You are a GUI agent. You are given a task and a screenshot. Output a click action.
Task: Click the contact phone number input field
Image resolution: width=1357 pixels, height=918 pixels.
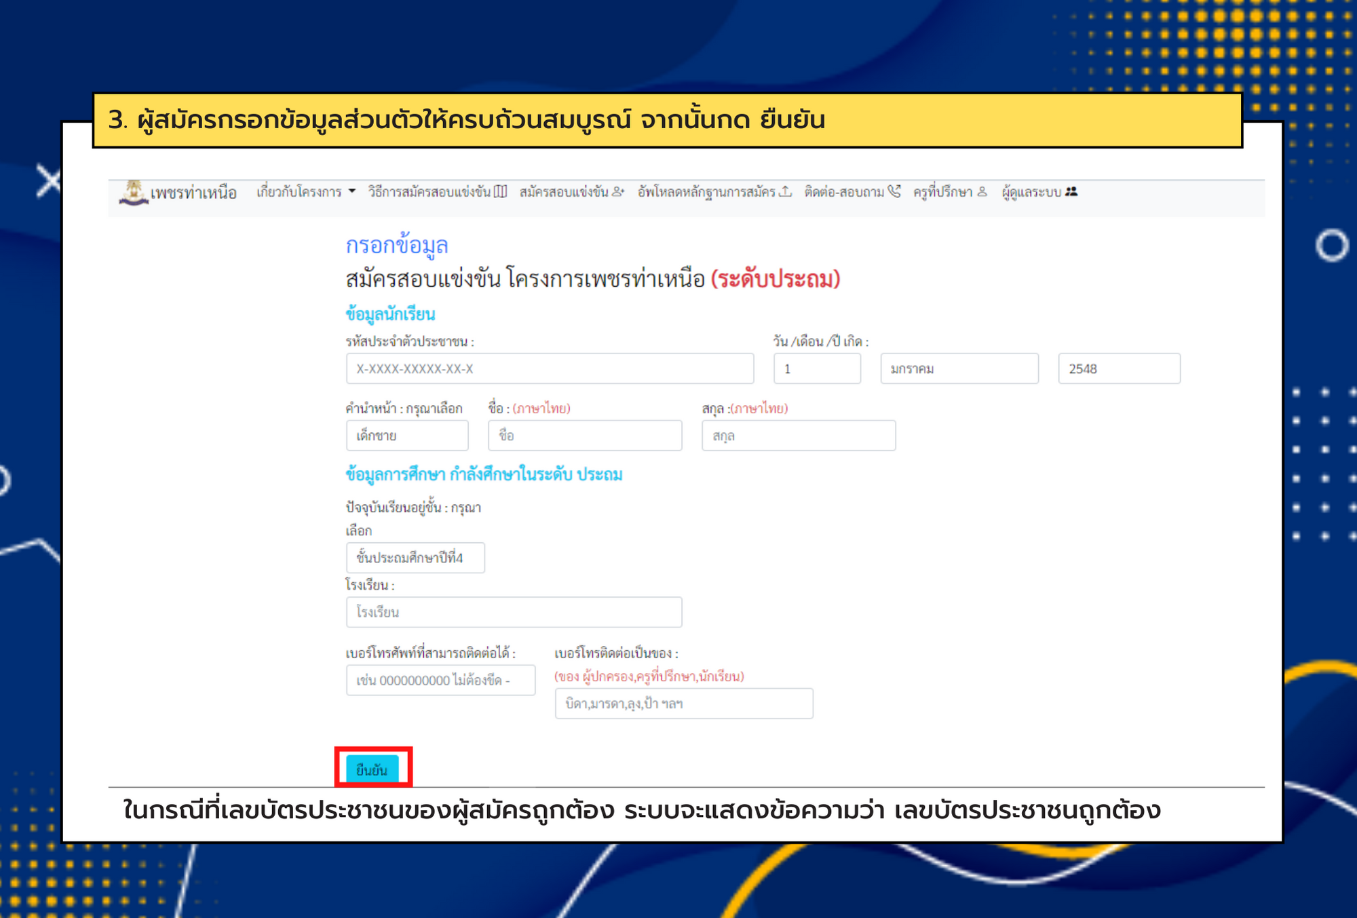click(440, 680)
